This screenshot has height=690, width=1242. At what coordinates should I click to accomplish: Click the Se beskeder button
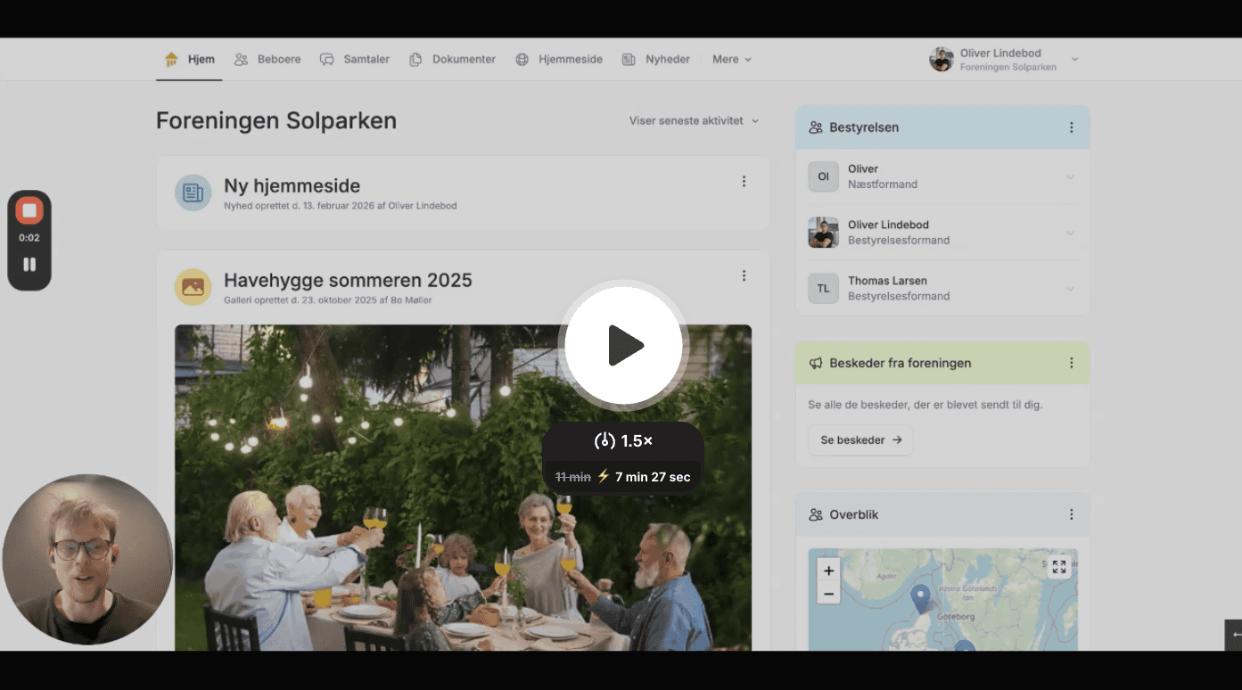(x=860, y=439)
